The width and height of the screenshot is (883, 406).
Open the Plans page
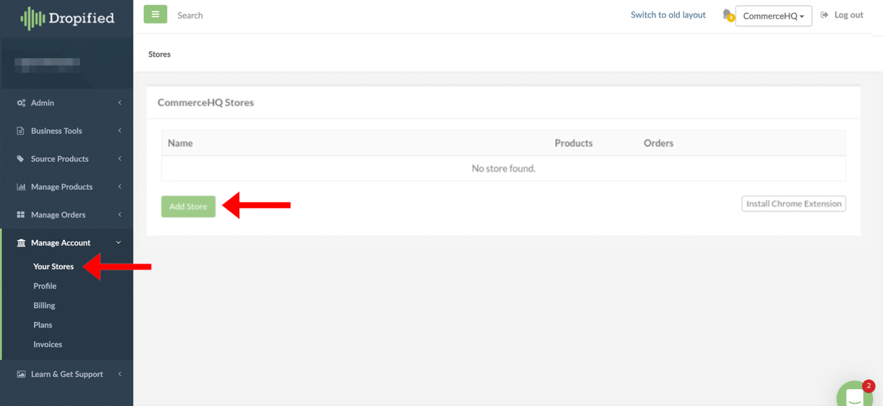pyautogui.click(x=43, y=325)
